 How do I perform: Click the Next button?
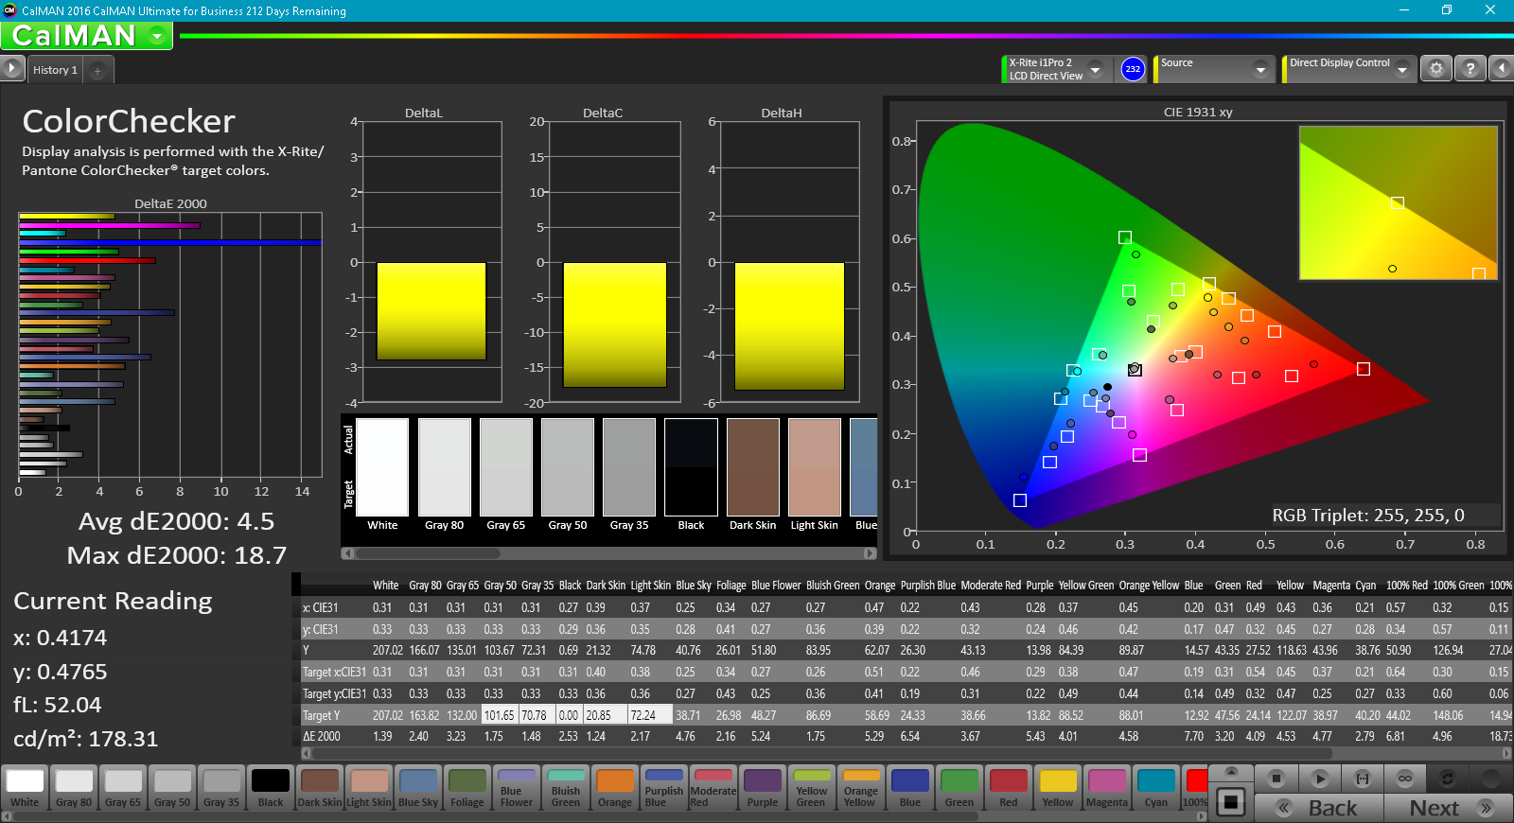(x=1448, y=808)
